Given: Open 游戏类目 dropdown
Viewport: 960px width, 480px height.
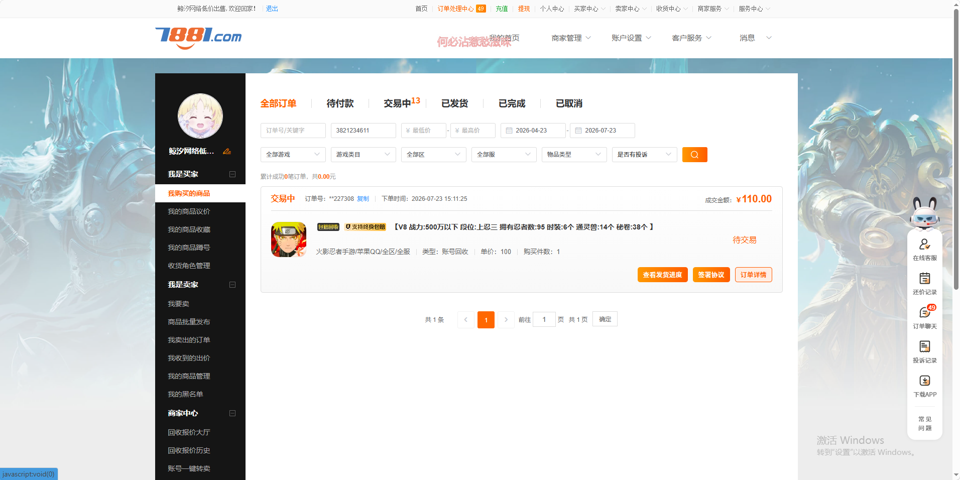Looking at the screenshot, I should [364, 155].
